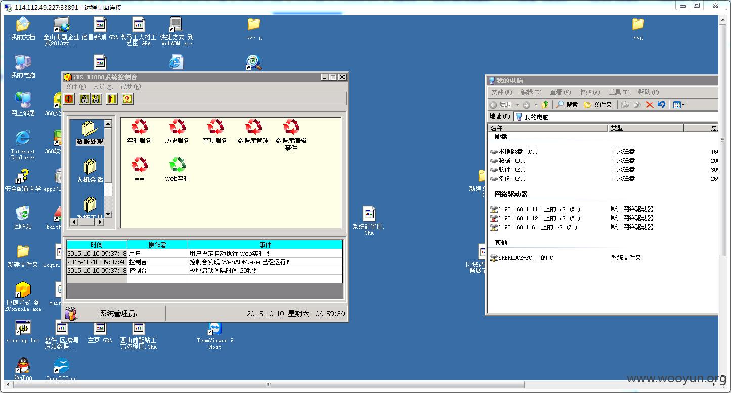
Task: Click the exit door toolbar icon
Action: 112,99
